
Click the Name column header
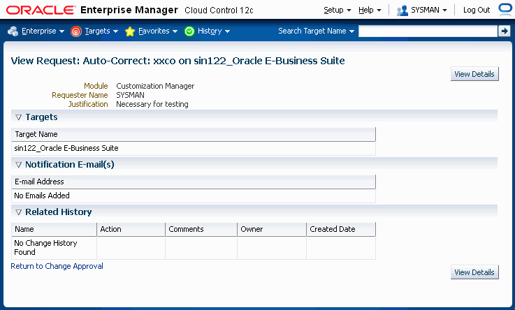[55, 229]
